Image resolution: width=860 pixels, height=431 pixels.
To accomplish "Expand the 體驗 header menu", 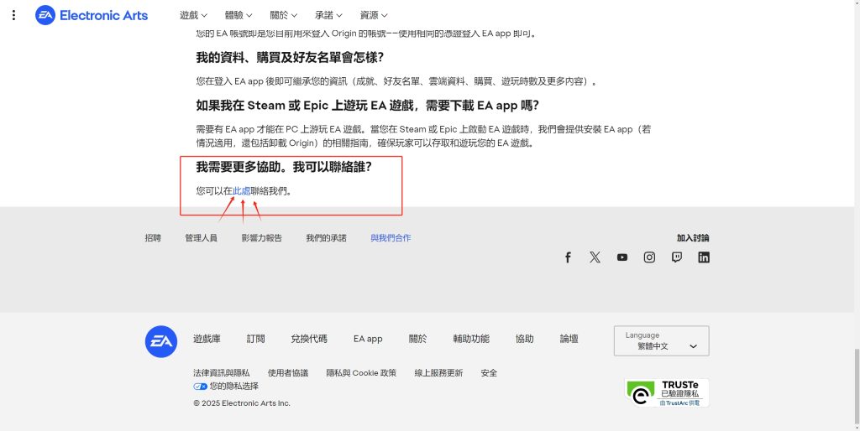I will coord(239,15).
